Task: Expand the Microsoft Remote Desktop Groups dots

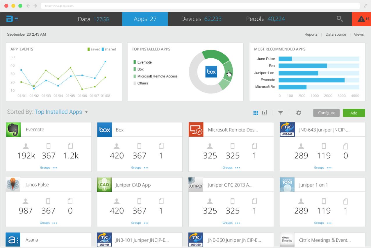Action: pos(238,168)
